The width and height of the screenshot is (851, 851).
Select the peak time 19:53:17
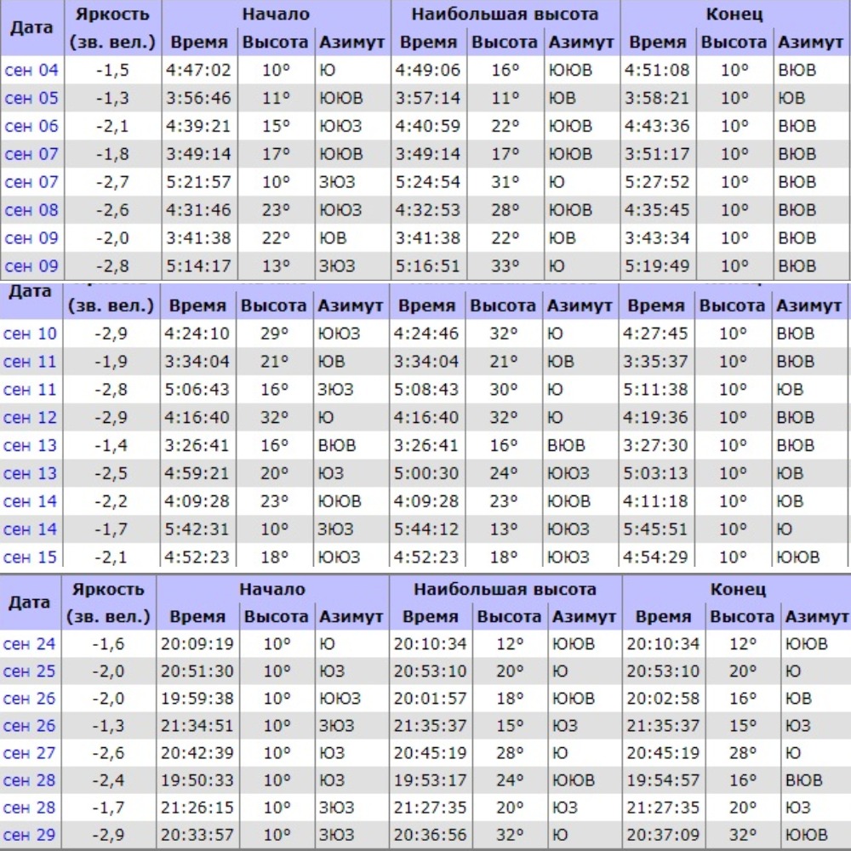[430, 780]
